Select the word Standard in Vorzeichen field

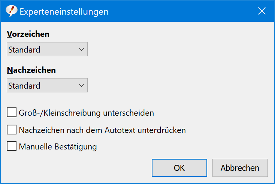coord(24,50)
